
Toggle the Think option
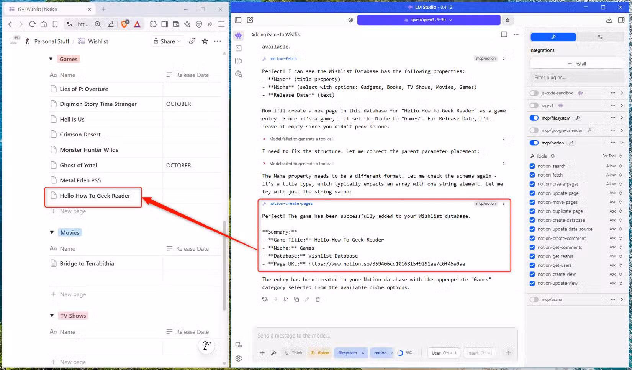tap(293, 353)
